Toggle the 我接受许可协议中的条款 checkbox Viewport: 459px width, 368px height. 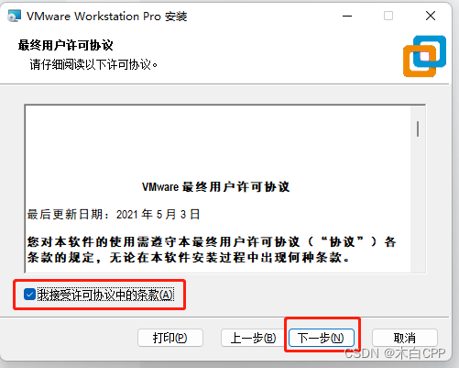tap(29, 295)
